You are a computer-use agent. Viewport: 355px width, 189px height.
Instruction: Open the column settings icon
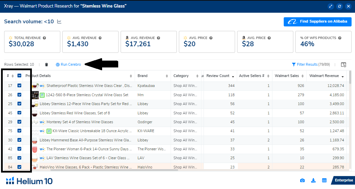click(x=343, y=65)
